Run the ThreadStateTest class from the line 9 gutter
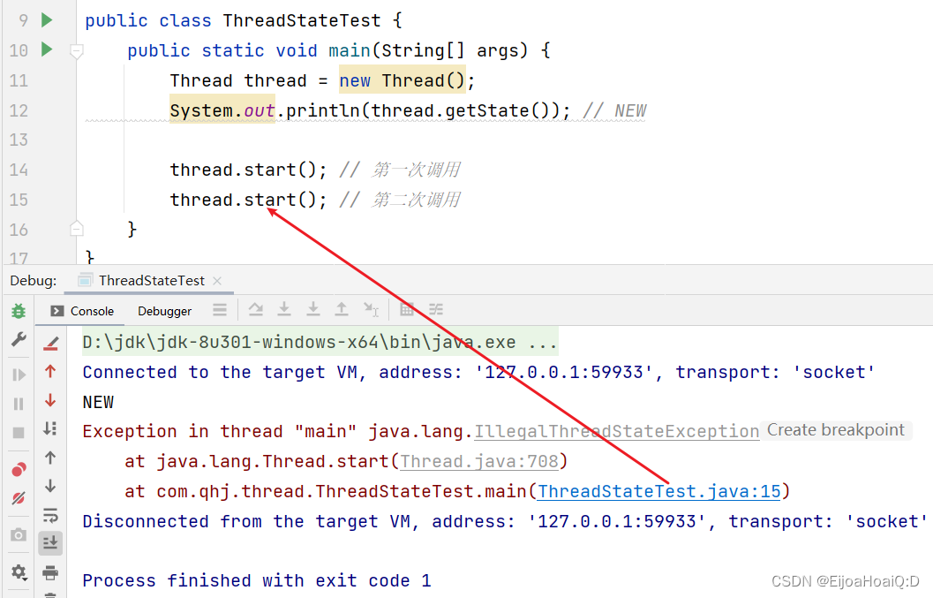Viewport: 933px width, 598px height. 47,19
